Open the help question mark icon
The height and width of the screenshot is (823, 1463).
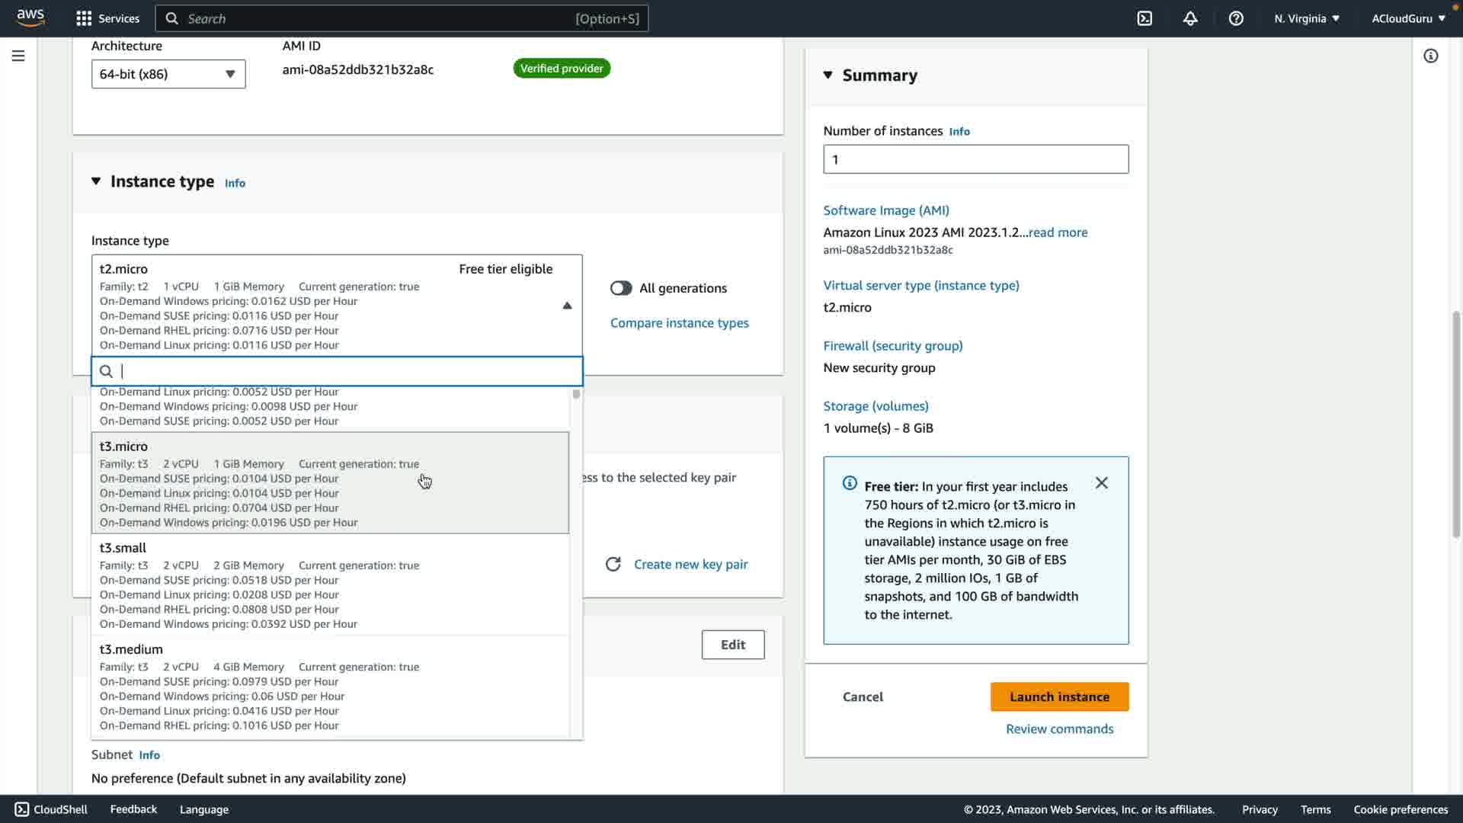(x=1236, y=18)
